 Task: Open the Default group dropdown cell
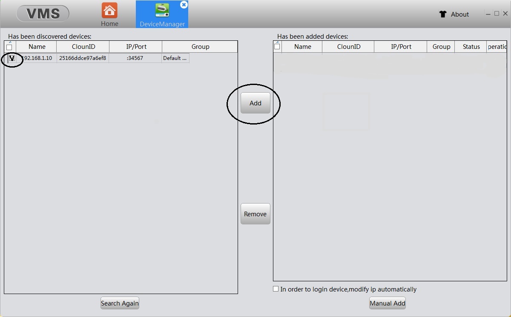click(x=175, y=58)
